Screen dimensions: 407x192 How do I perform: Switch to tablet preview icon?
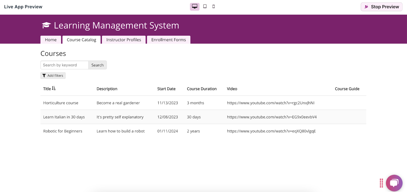(205, 7)
